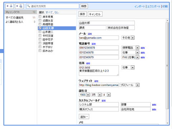Click the キャンセル button
Image resolution: width=172 pixels, height=129 pixels.
(x=95, y=14)
